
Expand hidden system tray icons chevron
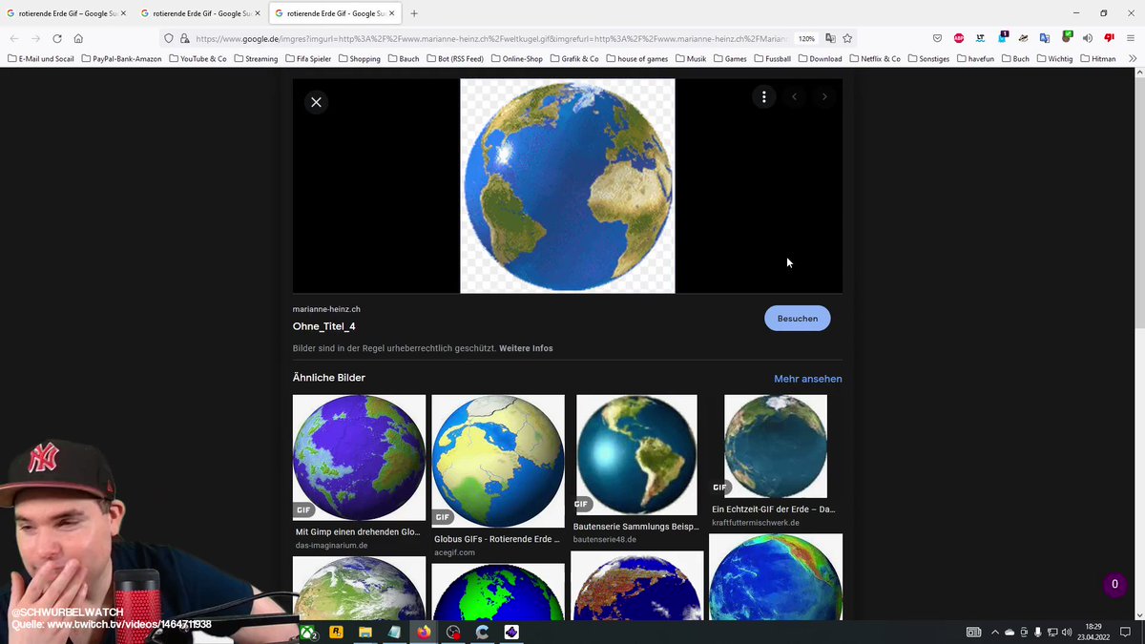(994, 632)
